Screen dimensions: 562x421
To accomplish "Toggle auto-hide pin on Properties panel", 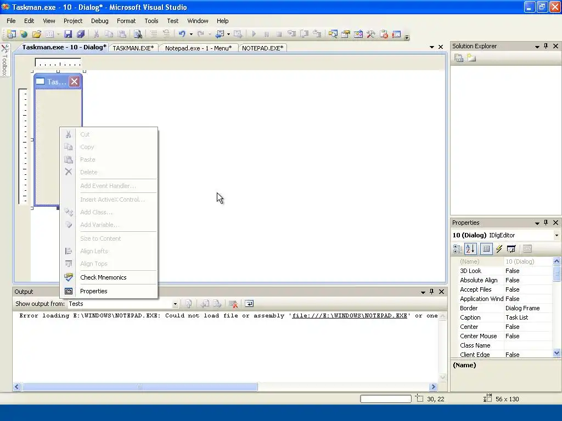I will point(546,223).
